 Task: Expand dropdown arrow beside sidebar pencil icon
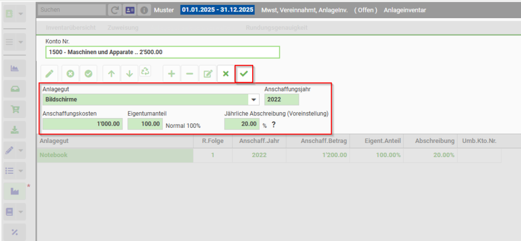[21, 151]
